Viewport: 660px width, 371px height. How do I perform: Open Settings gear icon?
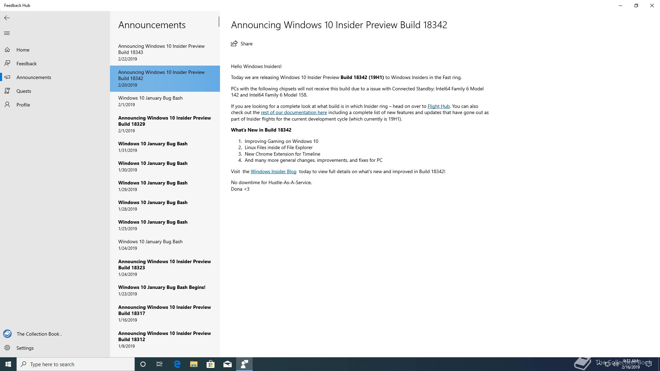pyautogui.click(x=7, y=348)
